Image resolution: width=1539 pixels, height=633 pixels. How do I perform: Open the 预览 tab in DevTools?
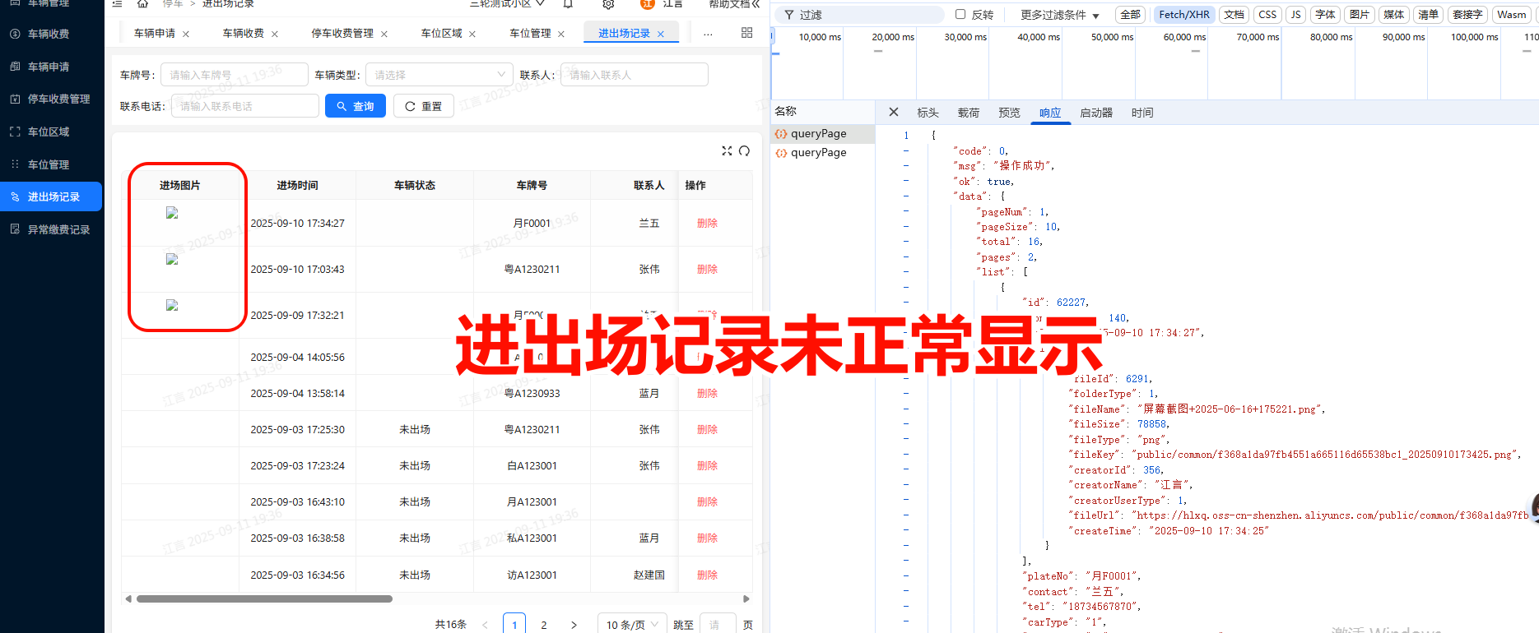1009,113
